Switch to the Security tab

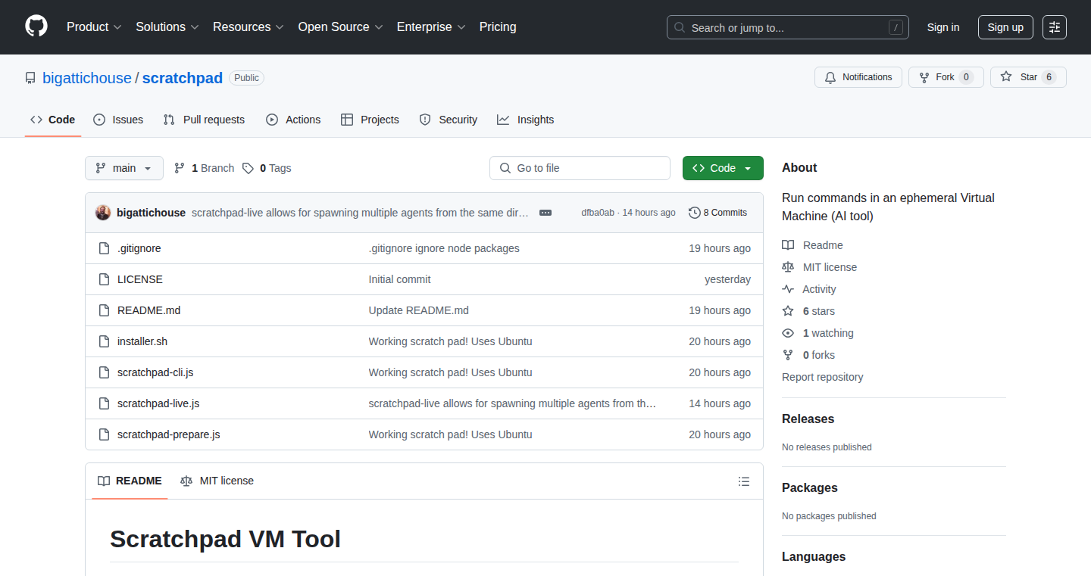tap(448, 120)
